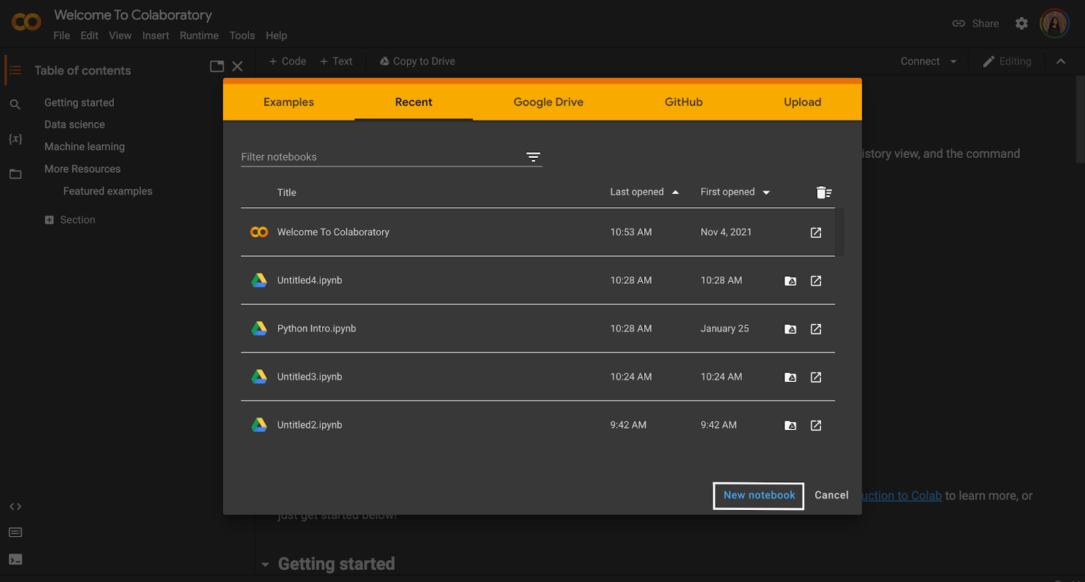Switch to the Examples tab
1085x582 pixels.
click(x=289, y=102)
